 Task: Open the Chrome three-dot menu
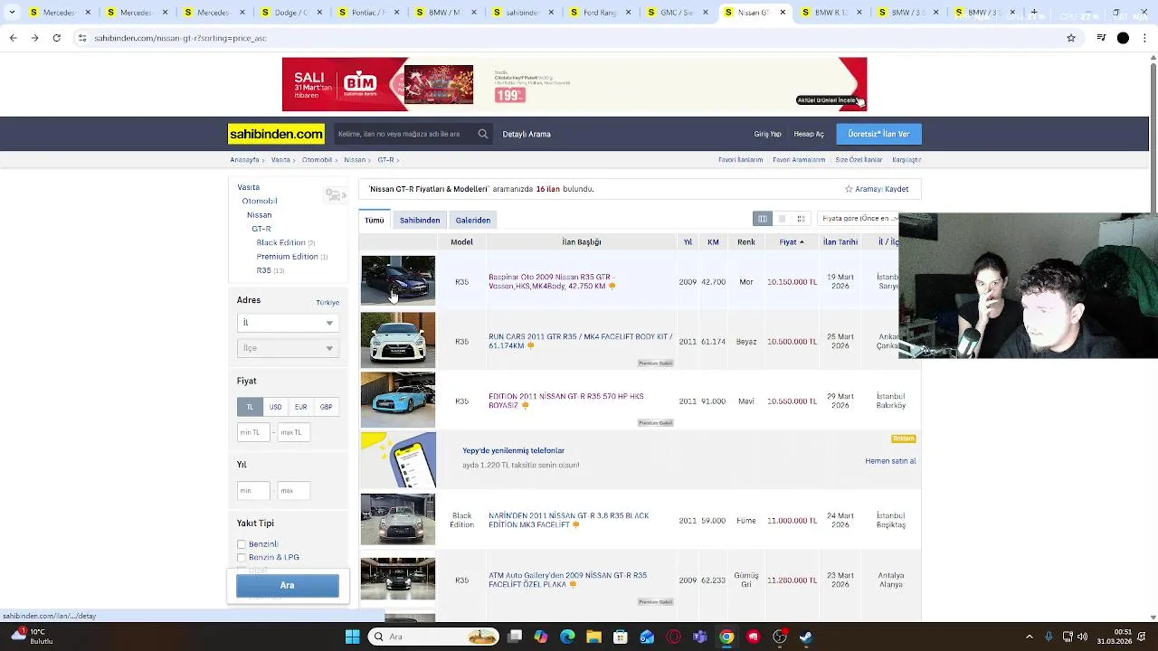[1145, 38]
